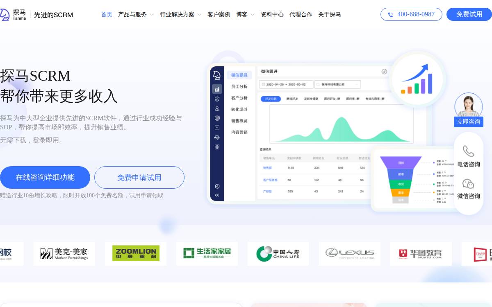Screen dimensions: 492x307
Task: Collapse dashboard sidebar with double-chevron icon
Action: pos(217,195)
